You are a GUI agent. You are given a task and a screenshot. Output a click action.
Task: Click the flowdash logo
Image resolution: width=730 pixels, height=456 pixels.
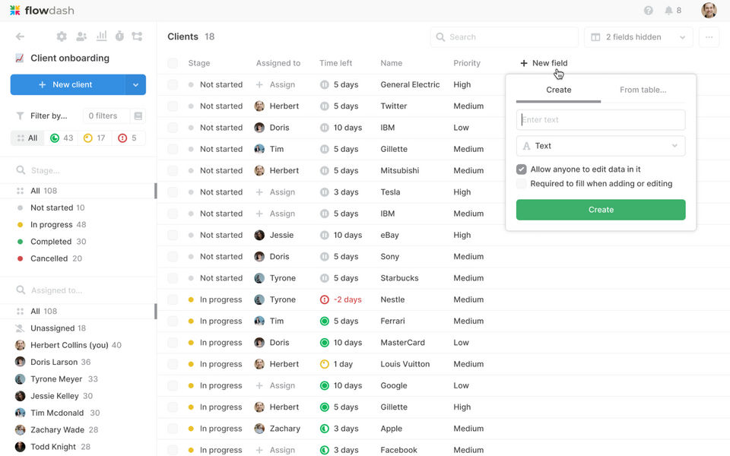click(42, 10)
